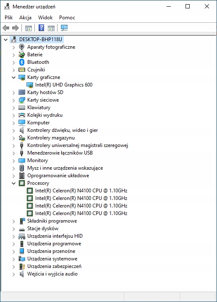Open the Plik menu
The image size is (217, 302).
pyautogui.click(x=9, y=18)
